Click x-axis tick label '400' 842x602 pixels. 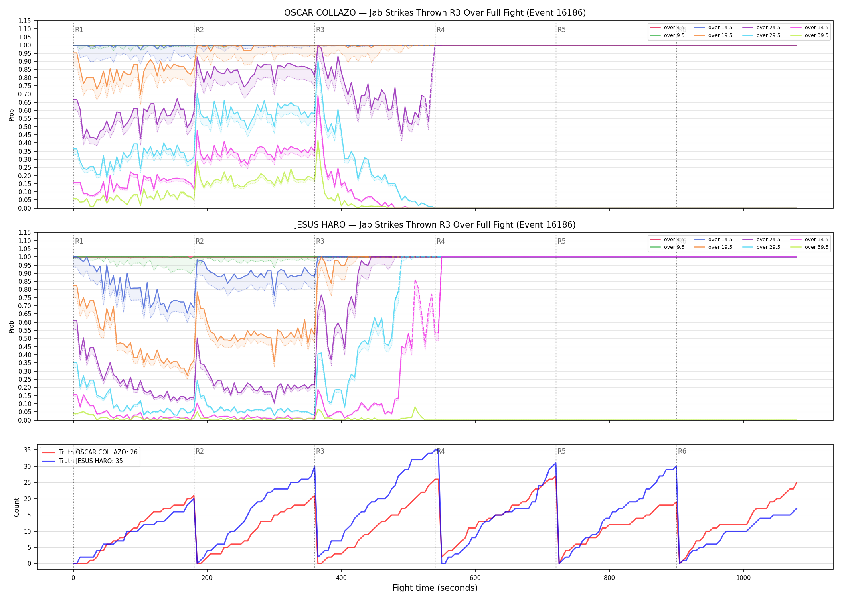[x=341, y=578]
